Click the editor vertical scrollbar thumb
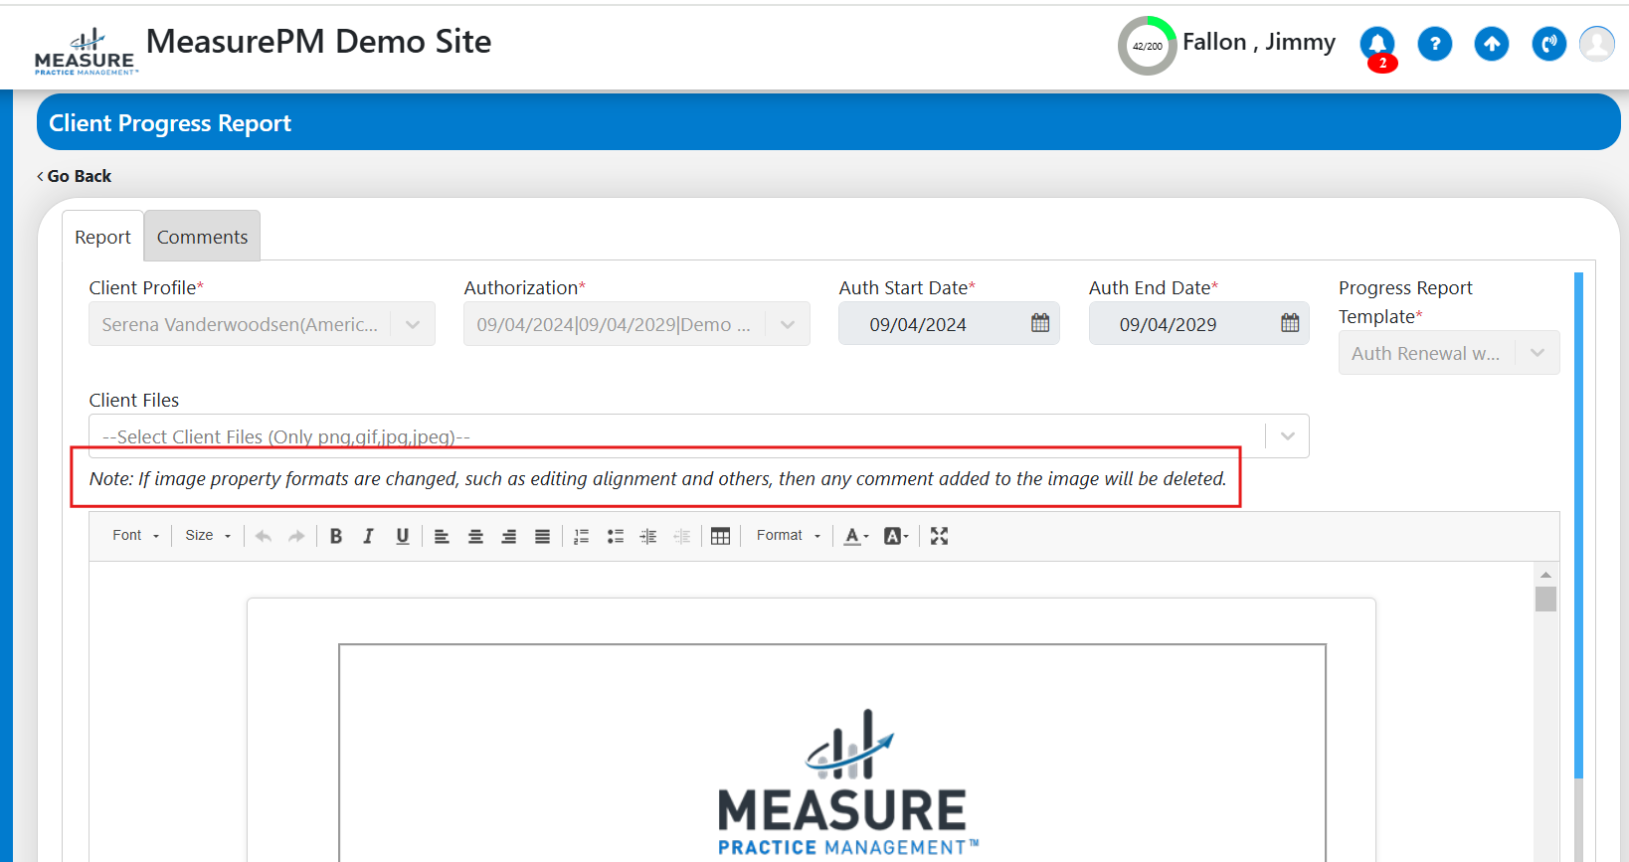 click(x=1545, y=599)
